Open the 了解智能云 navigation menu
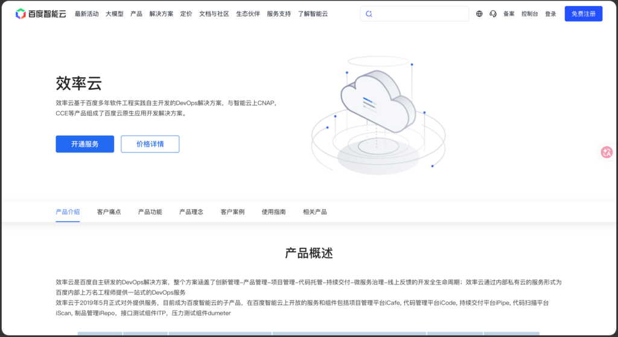Viewport: 618px width, 337px height. coord(313,14)
